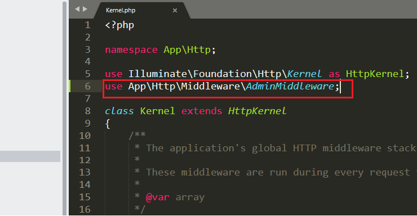Click comment 'These middleware are run during'

pyautogui.click(x=238, y=173)
